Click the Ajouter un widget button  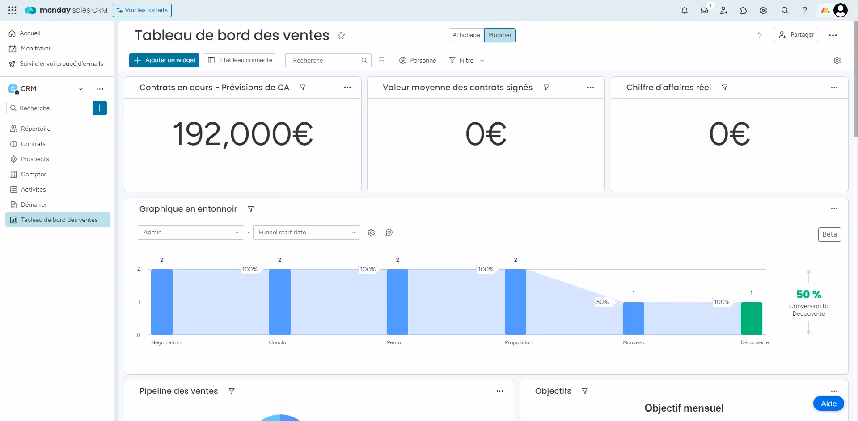(164, 60)
